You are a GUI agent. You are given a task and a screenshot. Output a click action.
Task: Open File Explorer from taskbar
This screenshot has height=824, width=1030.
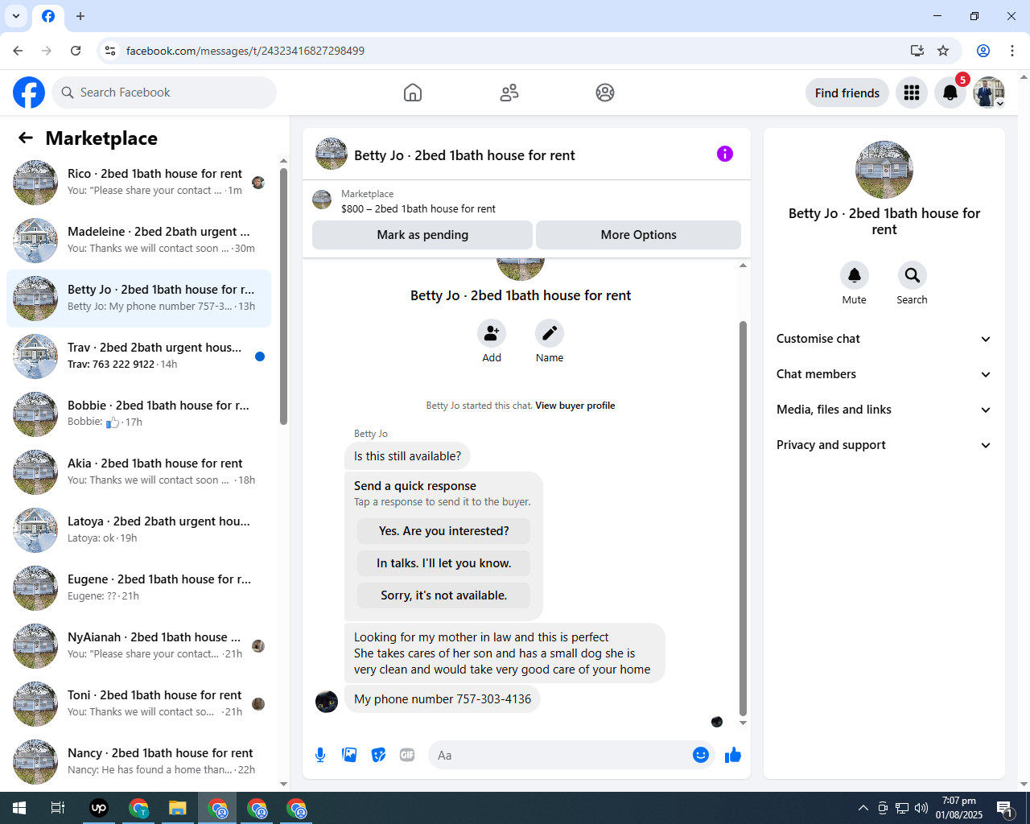(x=178, y=808)
